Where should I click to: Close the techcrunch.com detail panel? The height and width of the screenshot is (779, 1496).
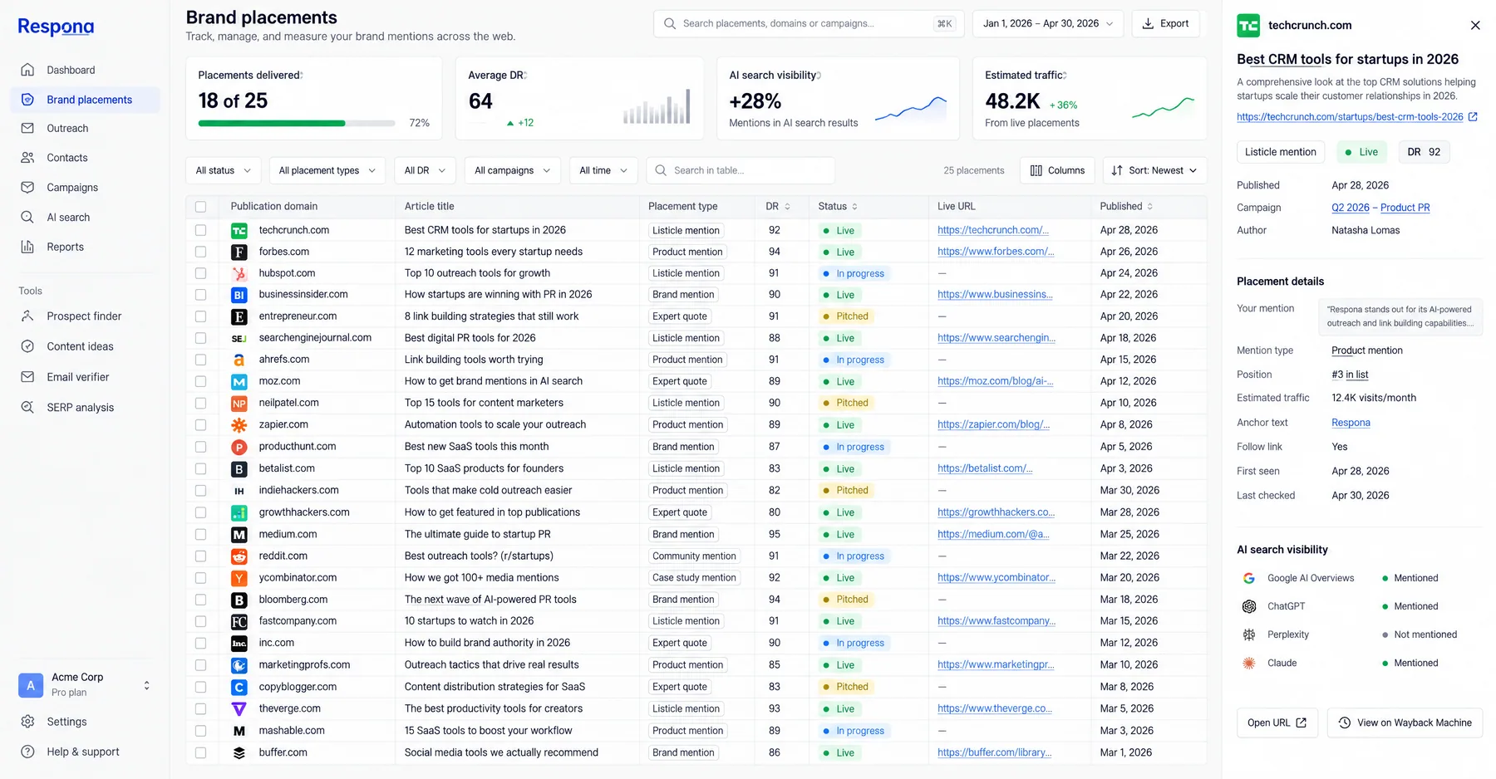click(1475, 26)
